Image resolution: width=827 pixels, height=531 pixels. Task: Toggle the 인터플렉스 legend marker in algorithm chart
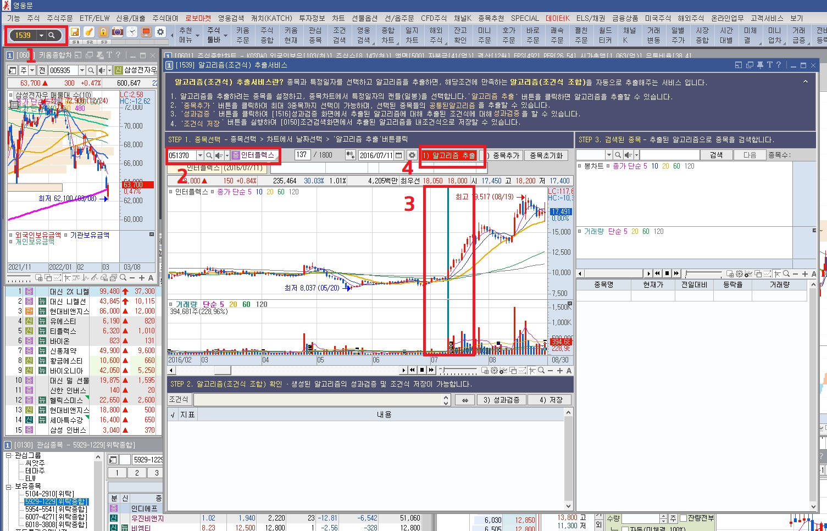click(171, 192)
